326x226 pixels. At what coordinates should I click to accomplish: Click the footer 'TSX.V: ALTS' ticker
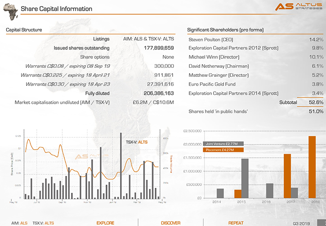point(43,223)
